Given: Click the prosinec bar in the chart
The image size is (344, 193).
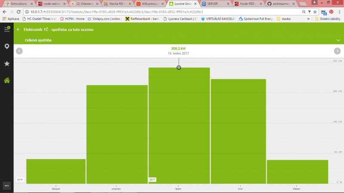Looking at the screenshot, I should [117, 134].
